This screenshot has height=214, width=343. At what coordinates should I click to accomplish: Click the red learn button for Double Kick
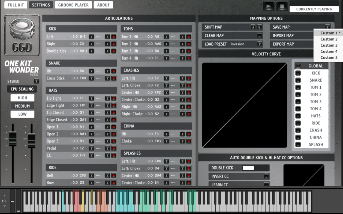pos(114,51)
